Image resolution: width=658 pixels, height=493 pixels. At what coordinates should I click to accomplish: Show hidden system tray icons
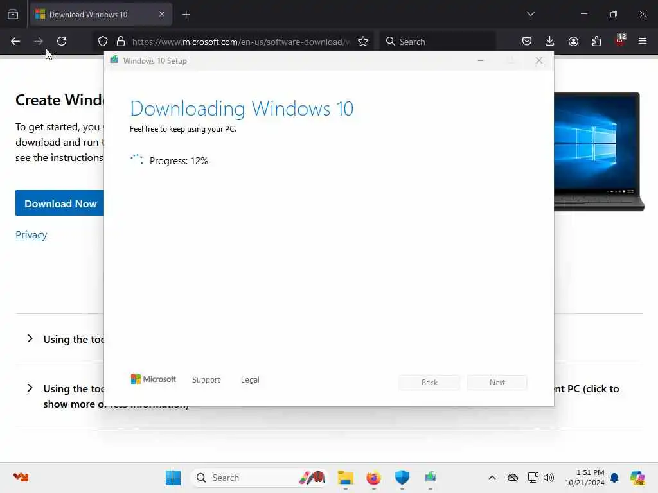(x=492, y=478)
